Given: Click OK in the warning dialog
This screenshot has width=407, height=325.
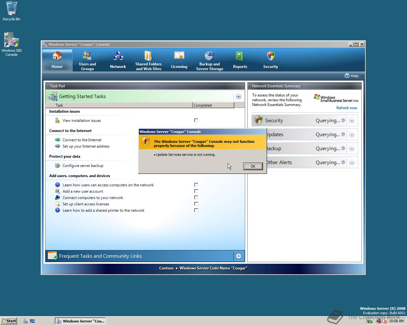Looking at the screenshot, I should point(253,166).
